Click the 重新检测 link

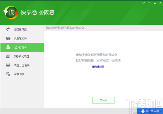[x=98, y=67]
